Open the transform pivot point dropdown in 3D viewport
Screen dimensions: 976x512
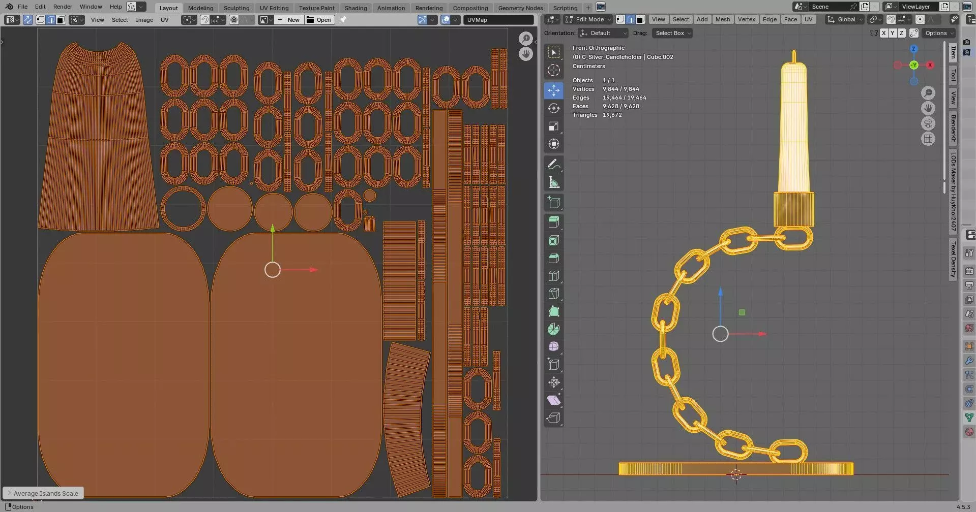(x=875, y=19)
